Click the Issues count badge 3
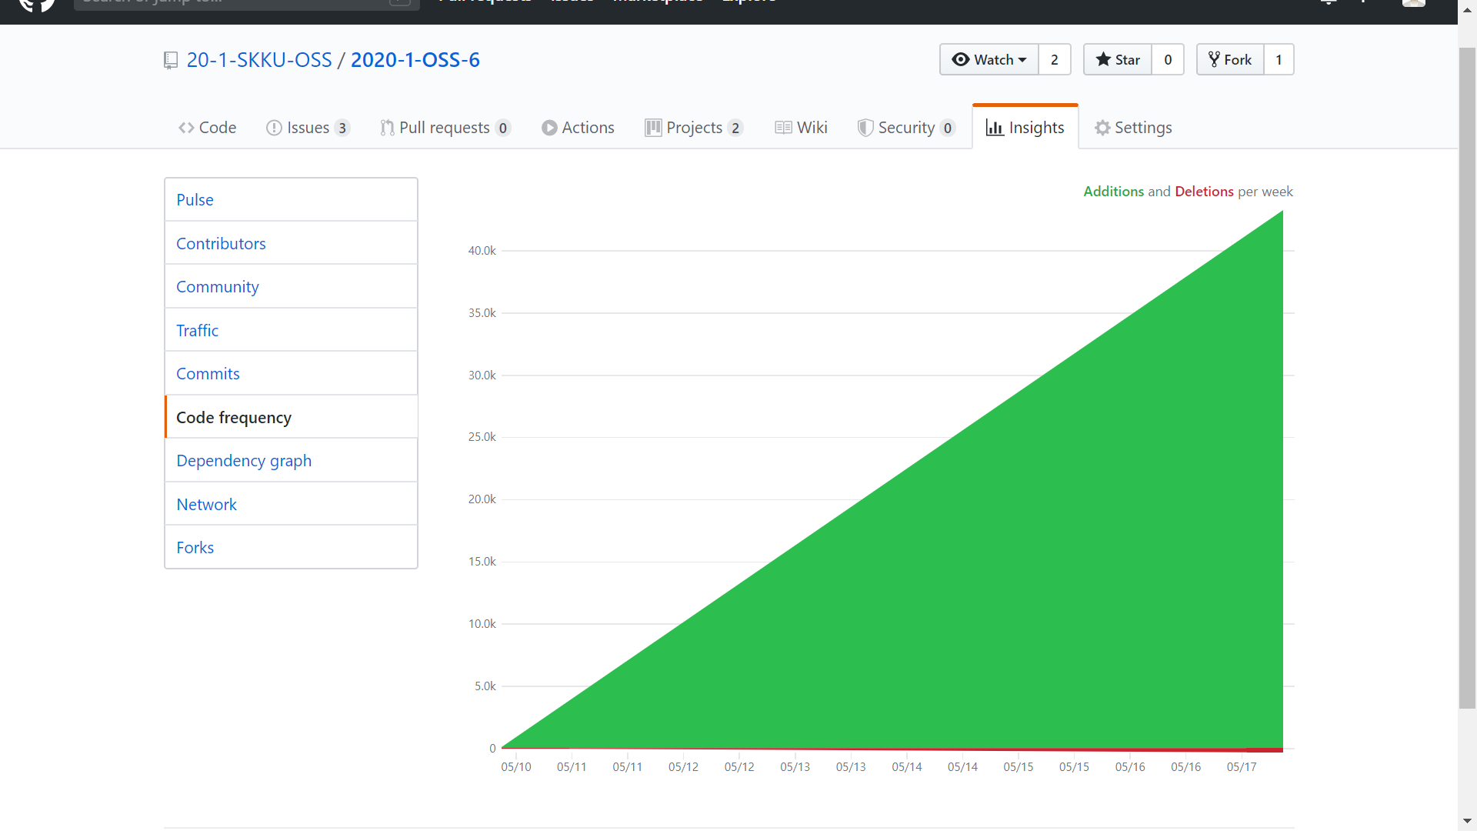The height and width of the screenshot is (831, 1477). click(x=342, y=128)
